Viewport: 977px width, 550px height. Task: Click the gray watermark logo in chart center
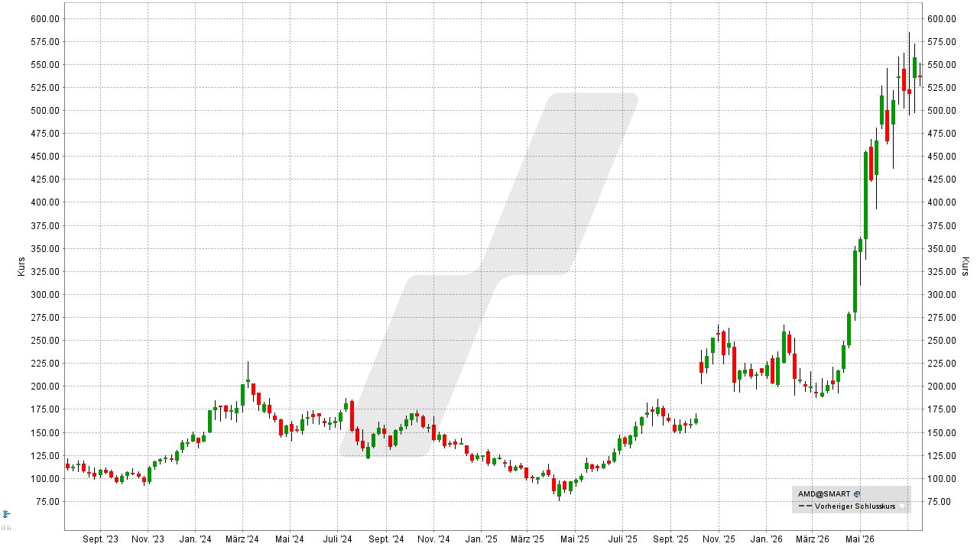click(x=488, y=275)
